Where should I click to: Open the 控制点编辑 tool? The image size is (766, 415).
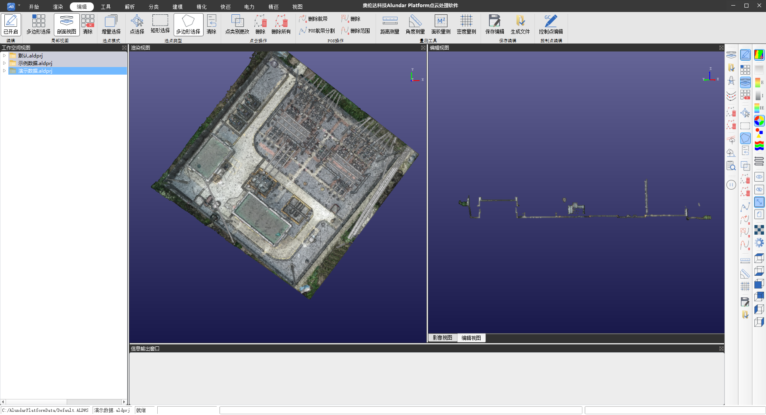click(x=551, y=25)
